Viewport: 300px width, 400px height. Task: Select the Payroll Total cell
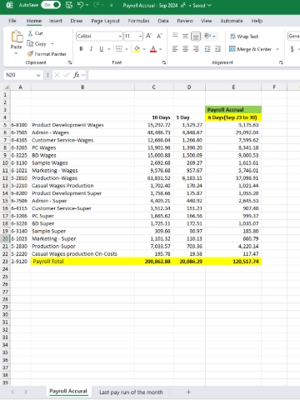click(x=82, y=262)
